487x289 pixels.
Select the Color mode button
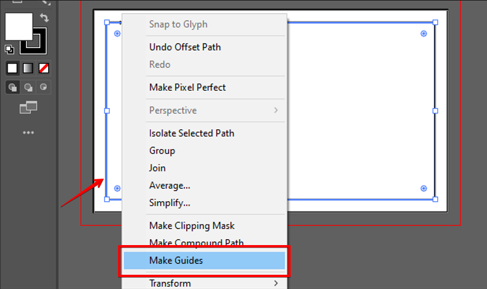pyautogui.click(x=12, y=68)
